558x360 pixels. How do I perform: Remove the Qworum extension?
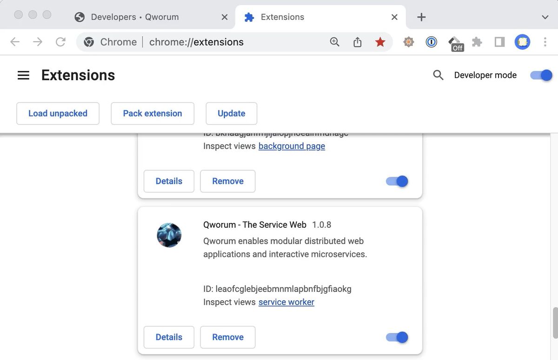[228, 337]
